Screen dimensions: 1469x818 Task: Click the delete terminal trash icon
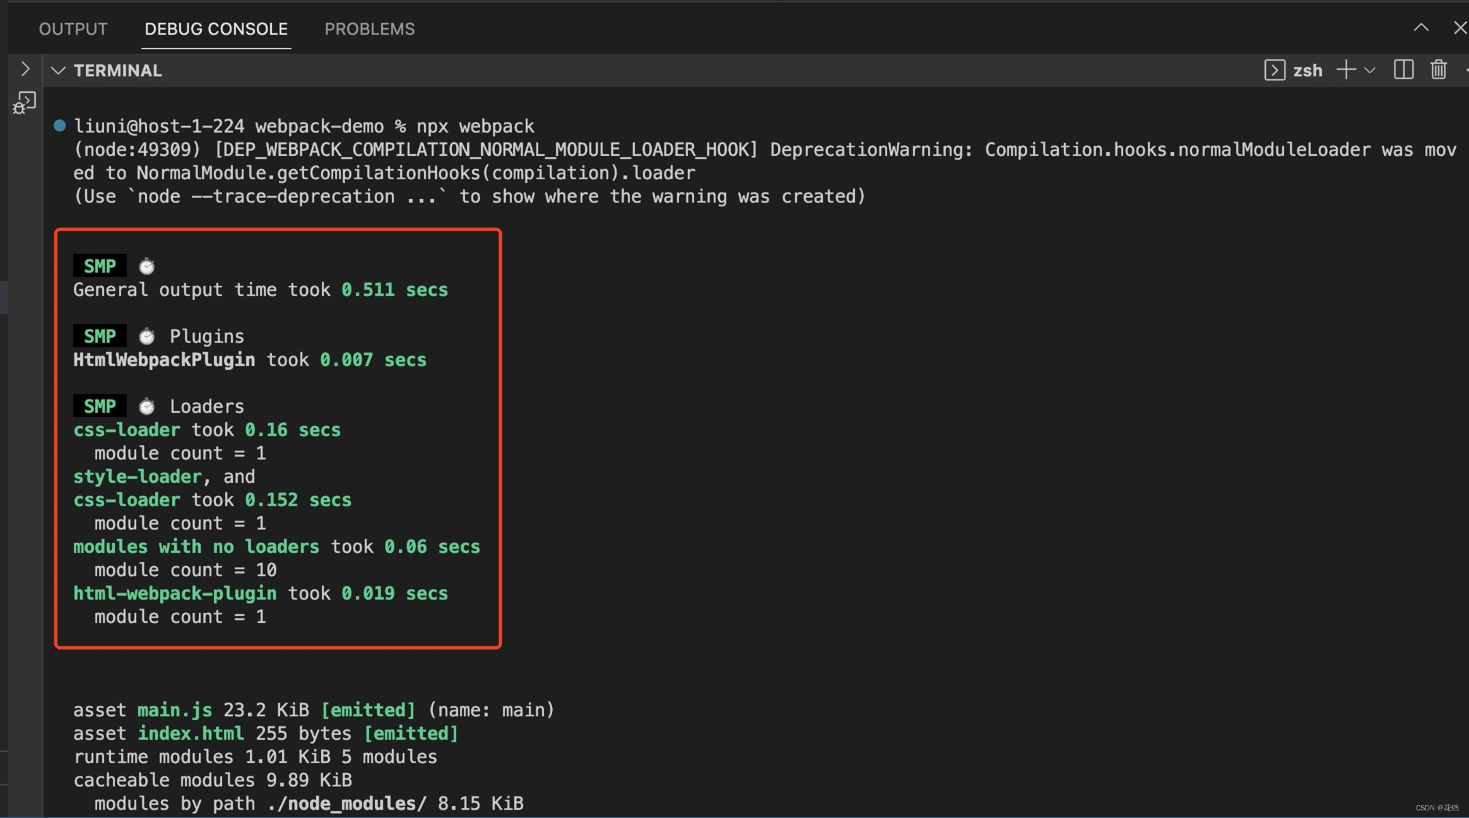1439,69
